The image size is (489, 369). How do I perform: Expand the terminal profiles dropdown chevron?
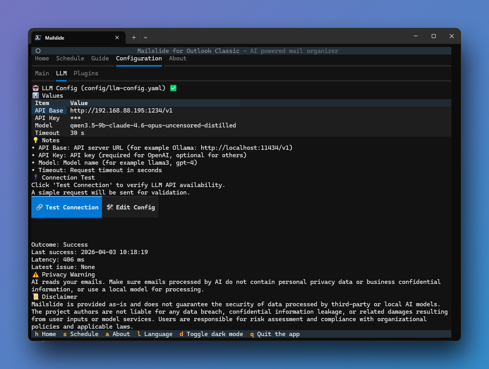(x=145, y=38)
